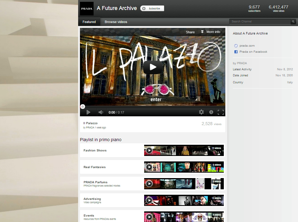
Task: Click the Search Channel input field
Action: coord(260,22)
